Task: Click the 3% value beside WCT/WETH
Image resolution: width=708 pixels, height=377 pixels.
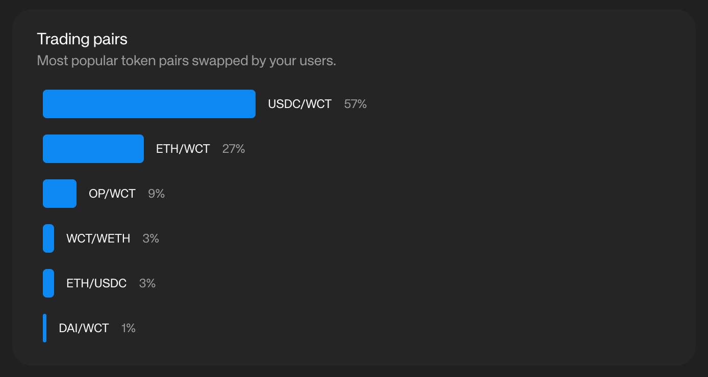Action: click(151, 238)
